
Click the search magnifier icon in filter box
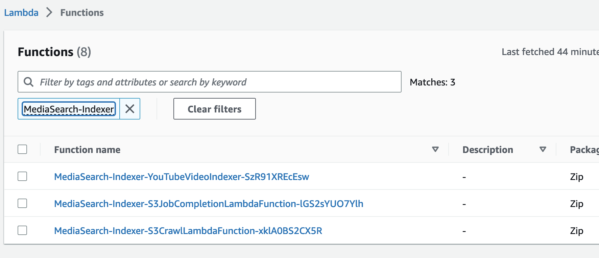click(29, 82)
